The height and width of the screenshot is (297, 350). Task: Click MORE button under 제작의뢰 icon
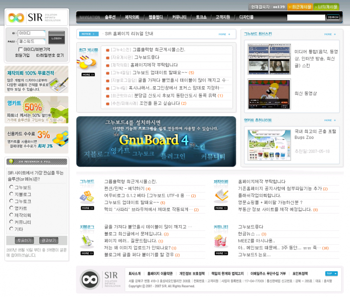tap(221, 208)
